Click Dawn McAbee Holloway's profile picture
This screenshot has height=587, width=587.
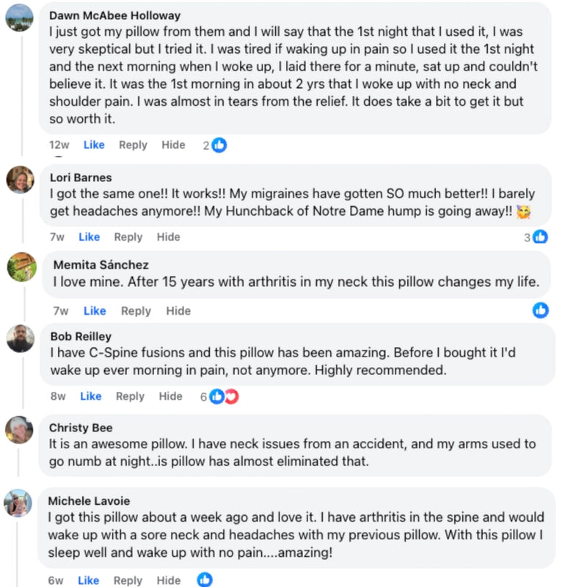click(x=20, y=18)
